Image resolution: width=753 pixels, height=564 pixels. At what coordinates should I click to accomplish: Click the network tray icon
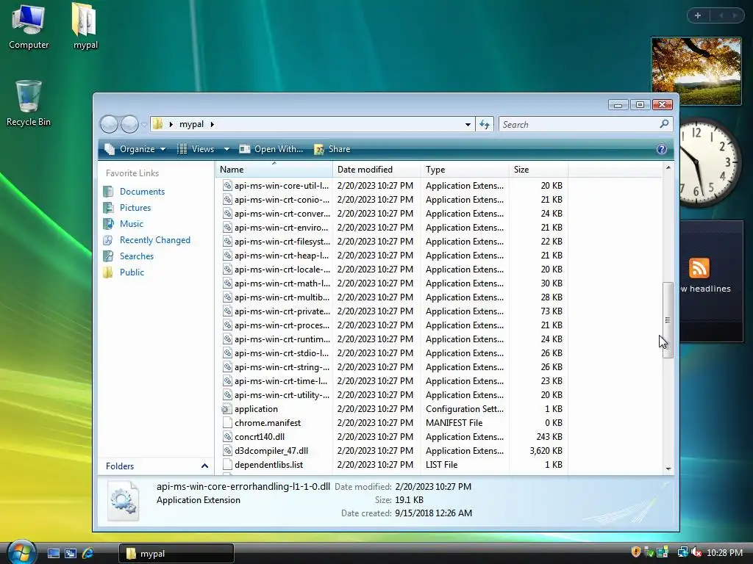point(682,552)
